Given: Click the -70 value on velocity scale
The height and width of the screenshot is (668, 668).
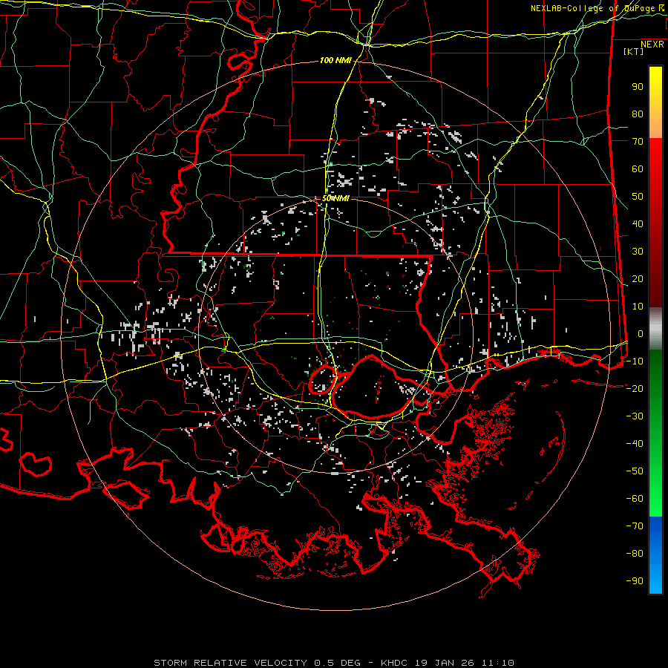Looking at the screenshot, I should pyautogui.click(x=635, y=526).
